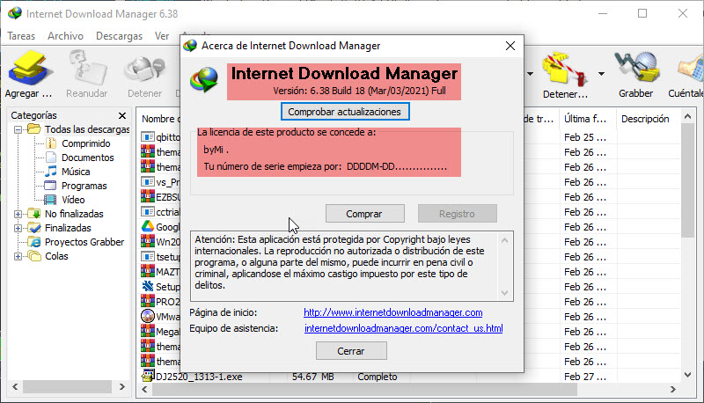Open the Archivo menu
Screen dimensions: 704x403
point(65,36)
